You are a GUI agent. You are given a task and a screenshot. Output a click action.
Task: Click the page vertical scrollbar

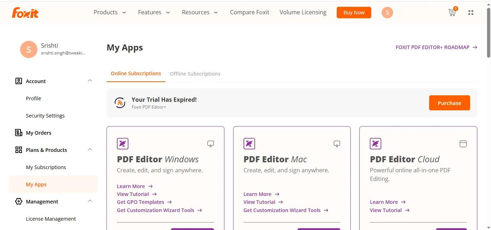point(488,32)
